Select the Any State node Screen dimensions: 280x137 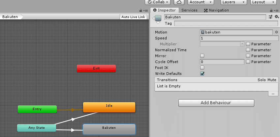(x=37, y=128)
